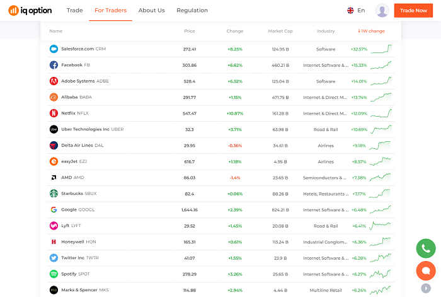Open Facebook FB stock name
Screen dimensions: 441x297
tap(76, 65)
